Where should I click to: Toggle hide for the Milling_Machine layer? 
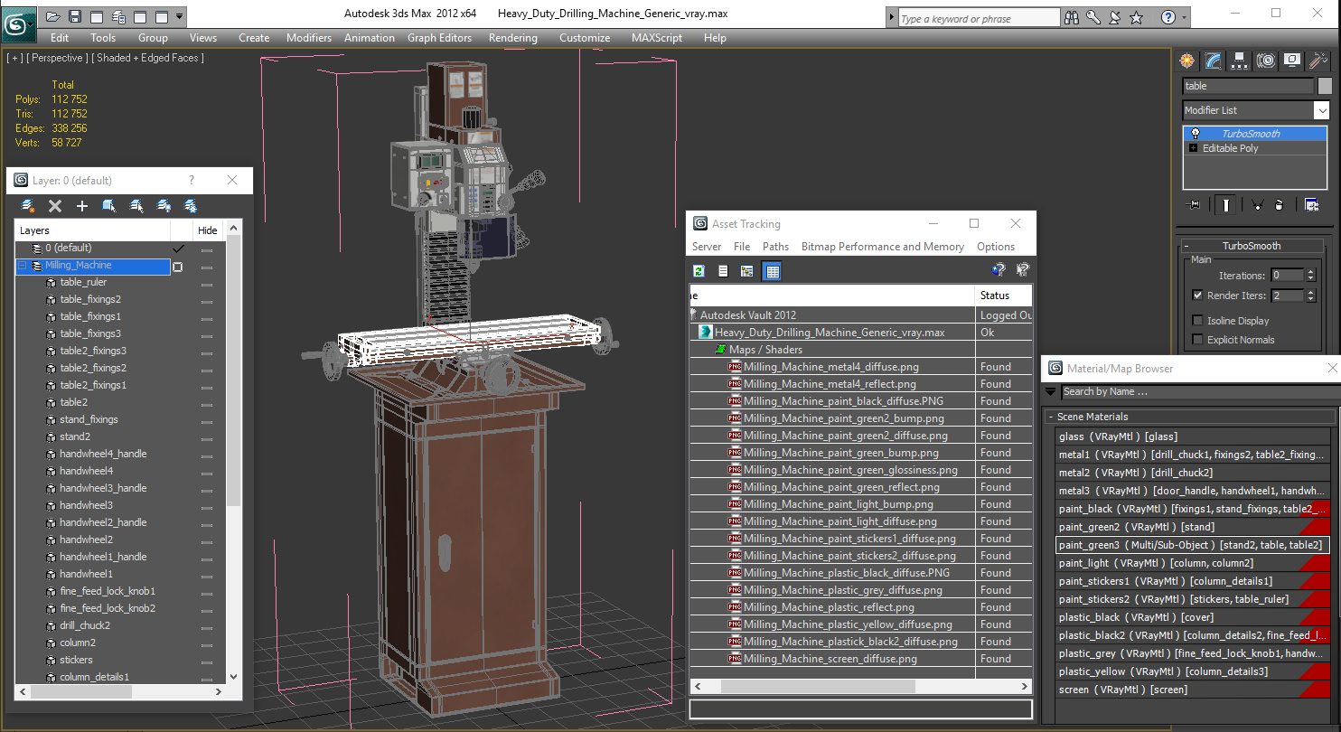click(x=207, y=267)
